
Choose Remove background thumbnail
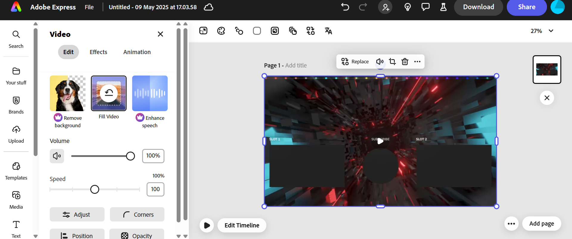point(68,93)
